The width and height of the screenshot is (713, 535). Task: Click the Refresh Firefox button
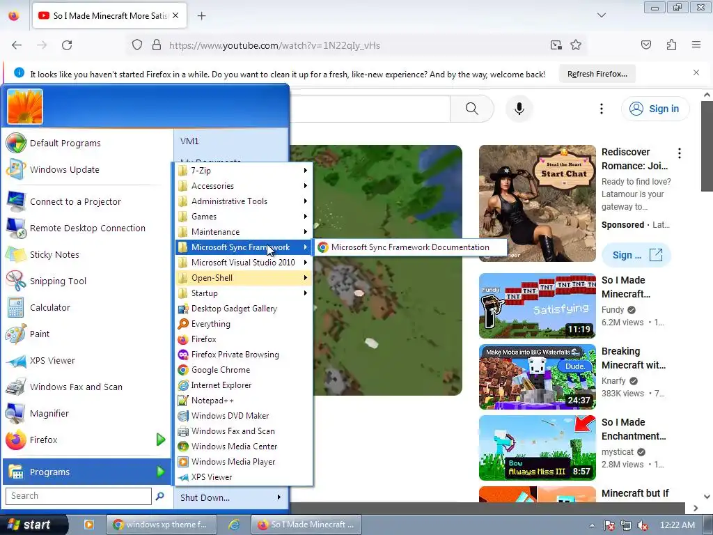tap(597, 74)
